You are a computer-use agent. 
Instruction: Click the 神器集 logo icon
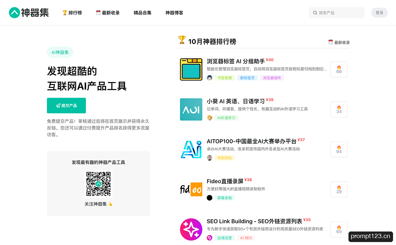coord(14,13)
